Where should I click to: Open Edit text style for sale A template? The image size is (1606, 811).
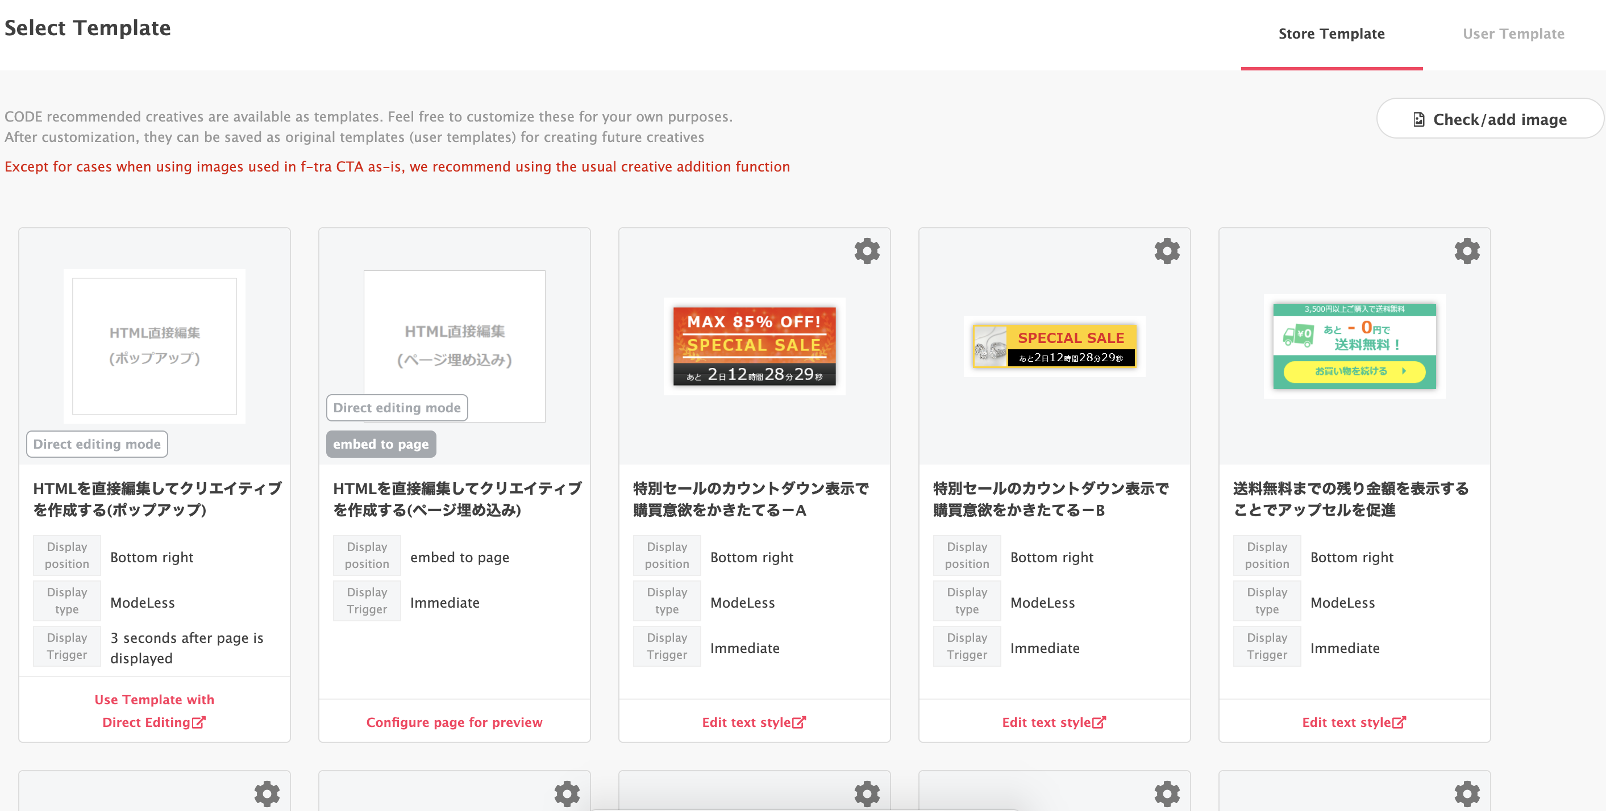(x=754, y=722)
